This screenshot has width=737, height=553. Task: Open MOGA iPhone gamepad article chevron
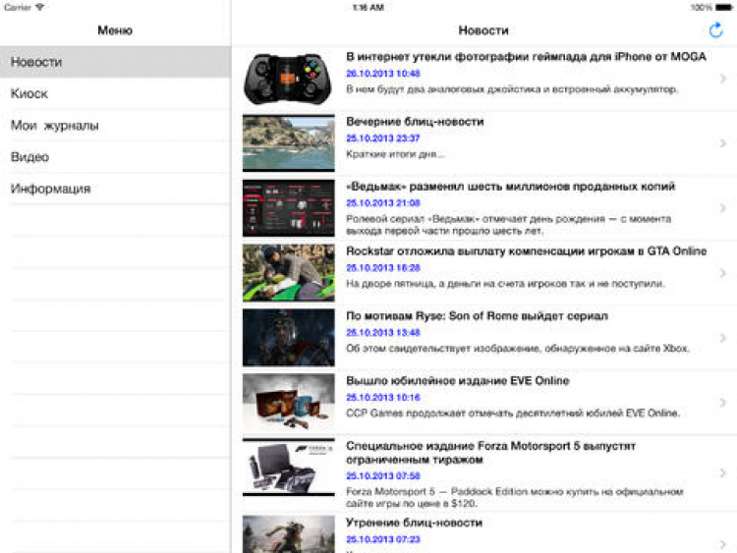point(723,79)
